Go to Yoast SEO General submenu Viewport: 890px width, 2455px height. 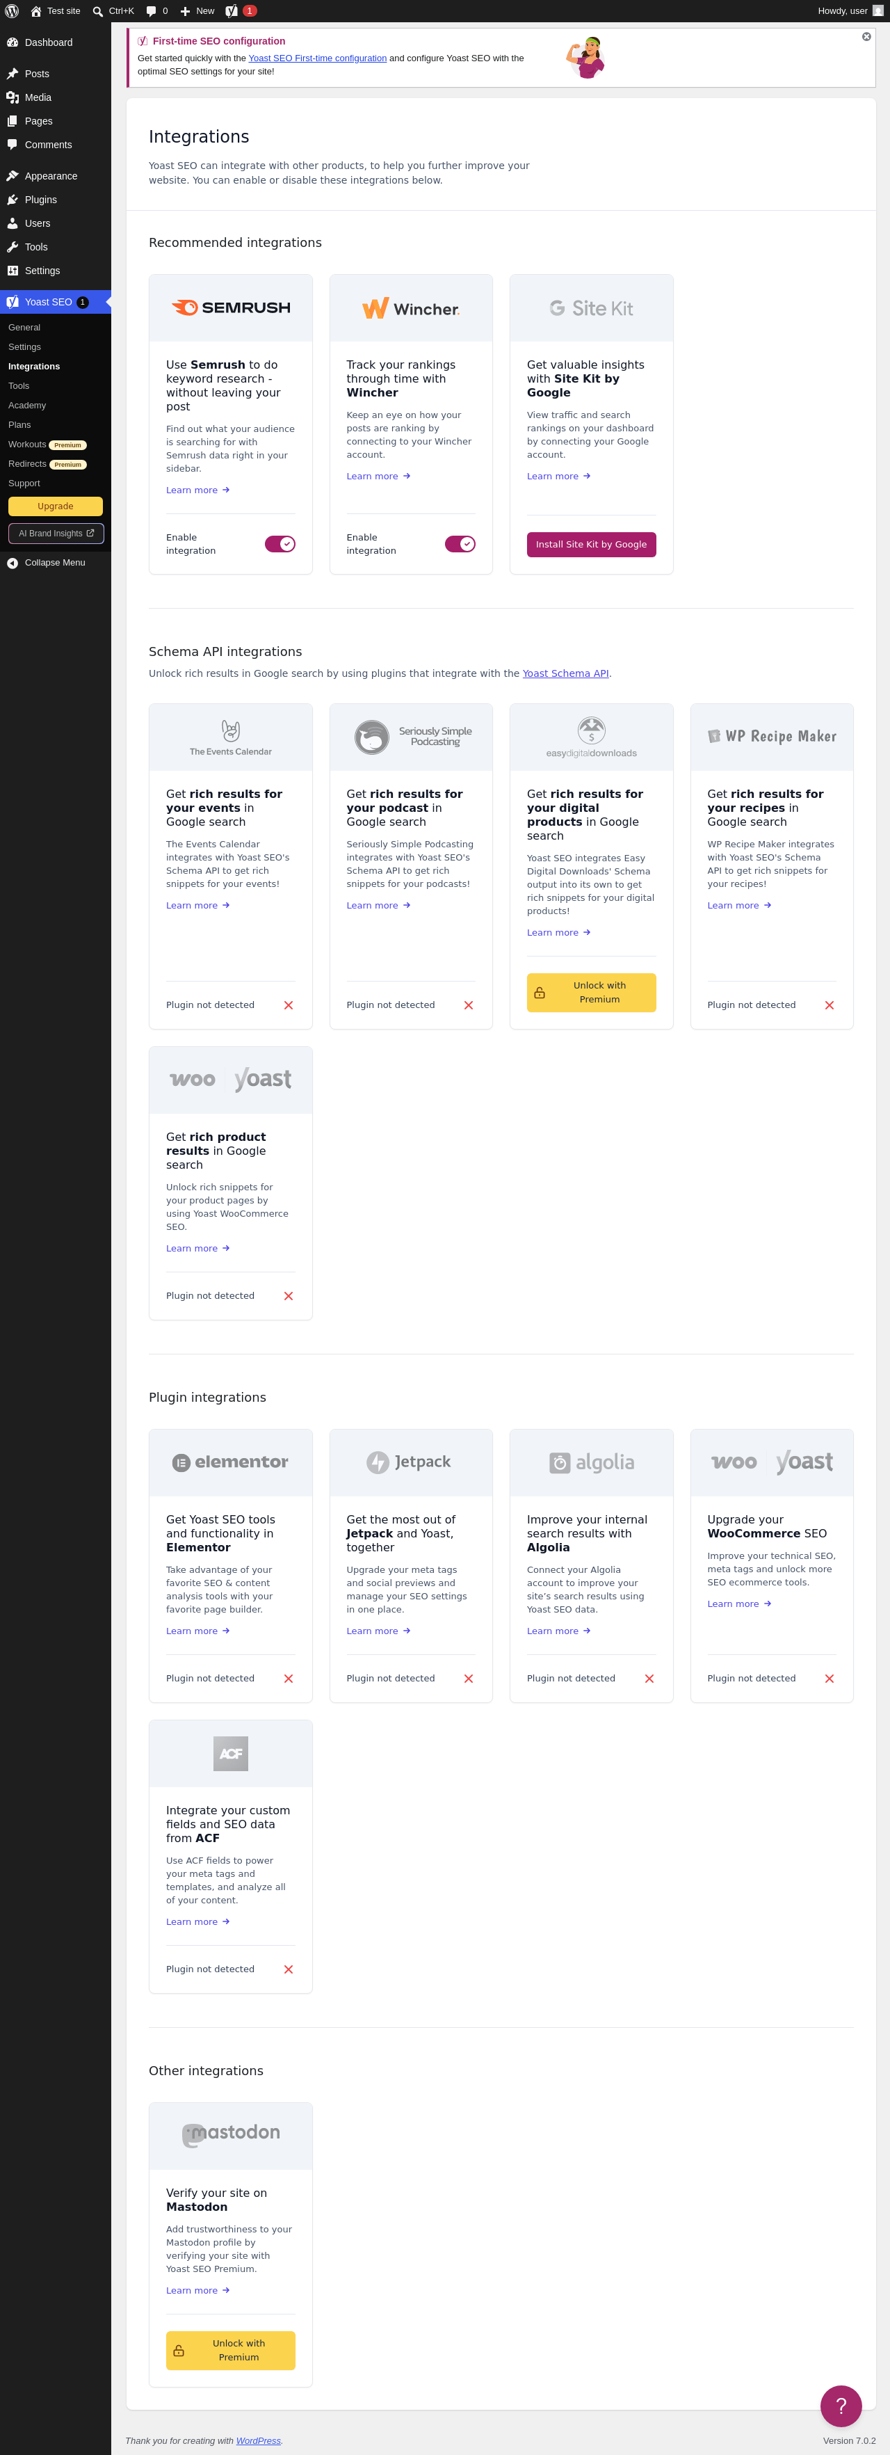(x=24, y=327)
